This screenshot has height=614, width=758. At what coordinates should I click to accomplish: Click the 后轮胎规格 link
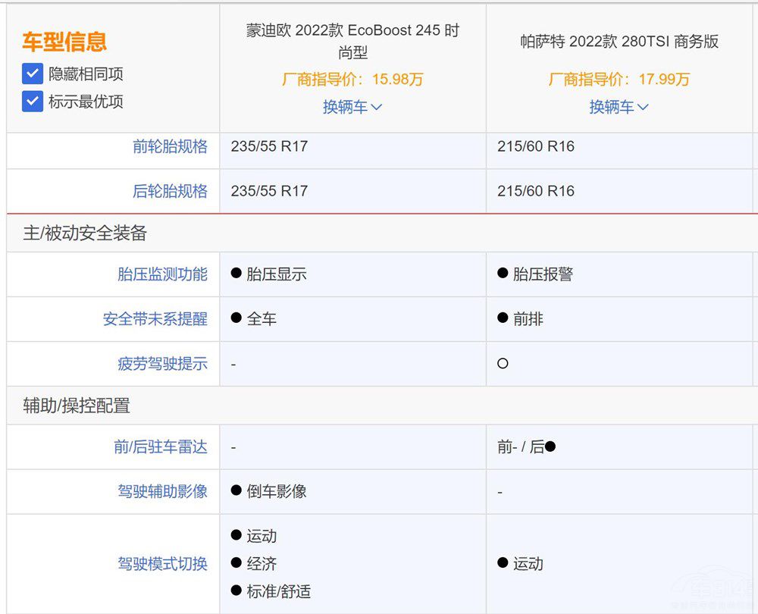point(170,191)
